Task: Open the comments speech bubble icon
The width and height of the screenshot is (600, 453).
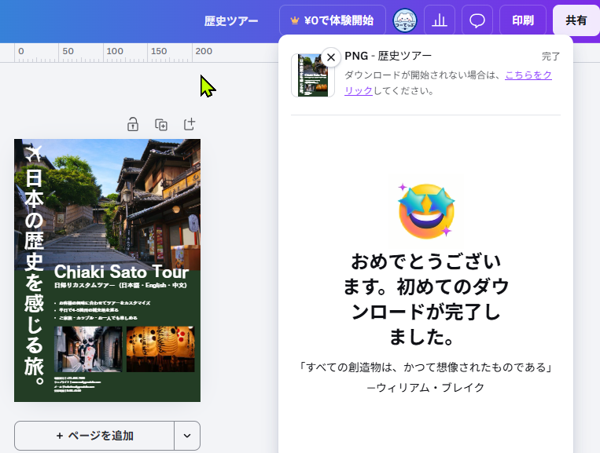Action: pyautogui.click(x=477, y=20)
